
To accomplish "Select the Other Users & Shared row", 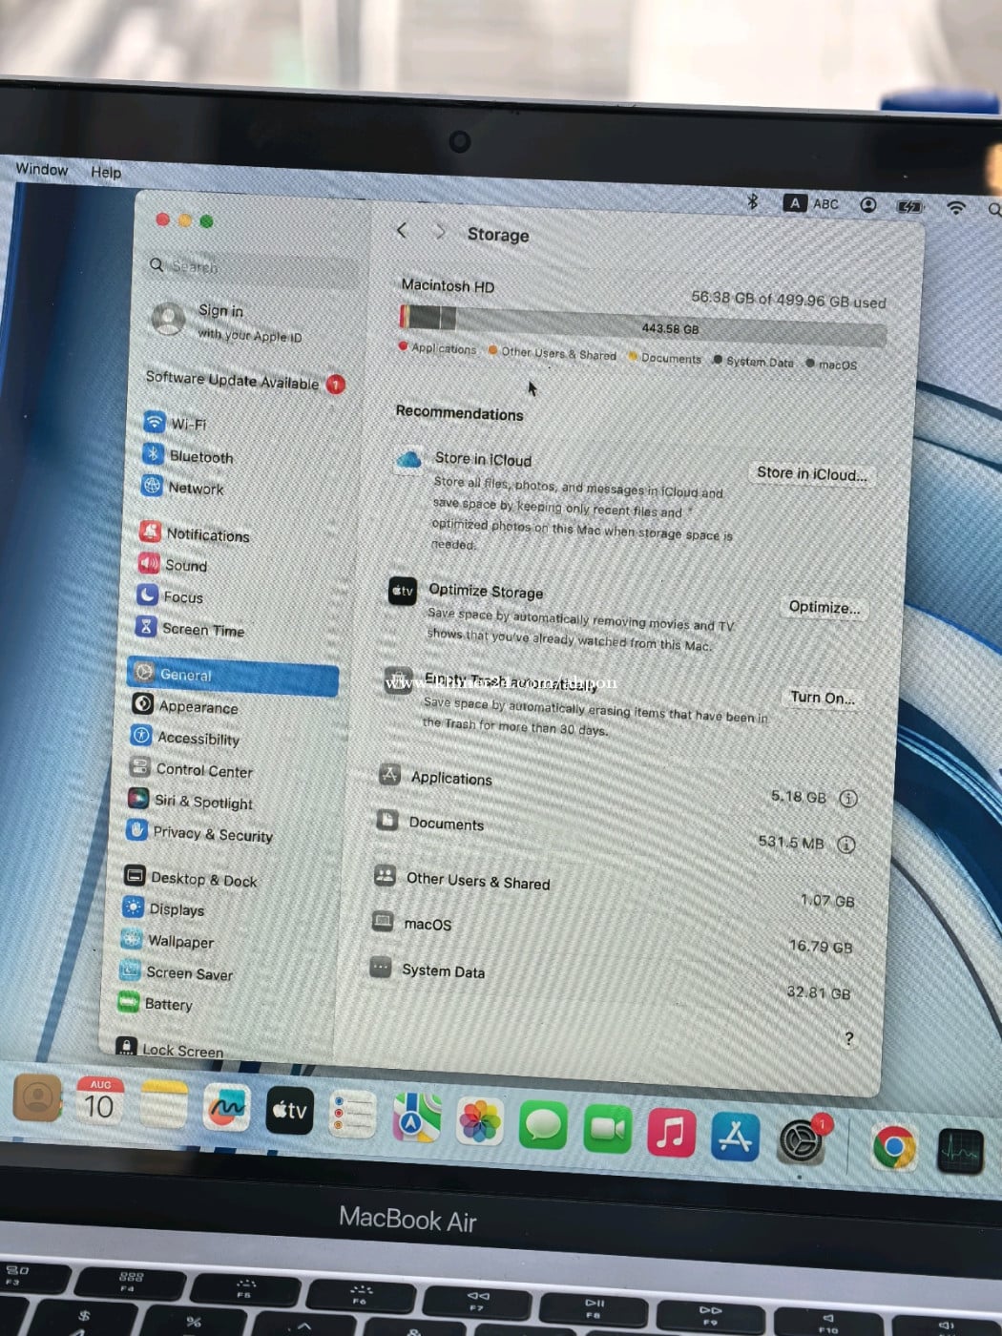I will 616,889.
